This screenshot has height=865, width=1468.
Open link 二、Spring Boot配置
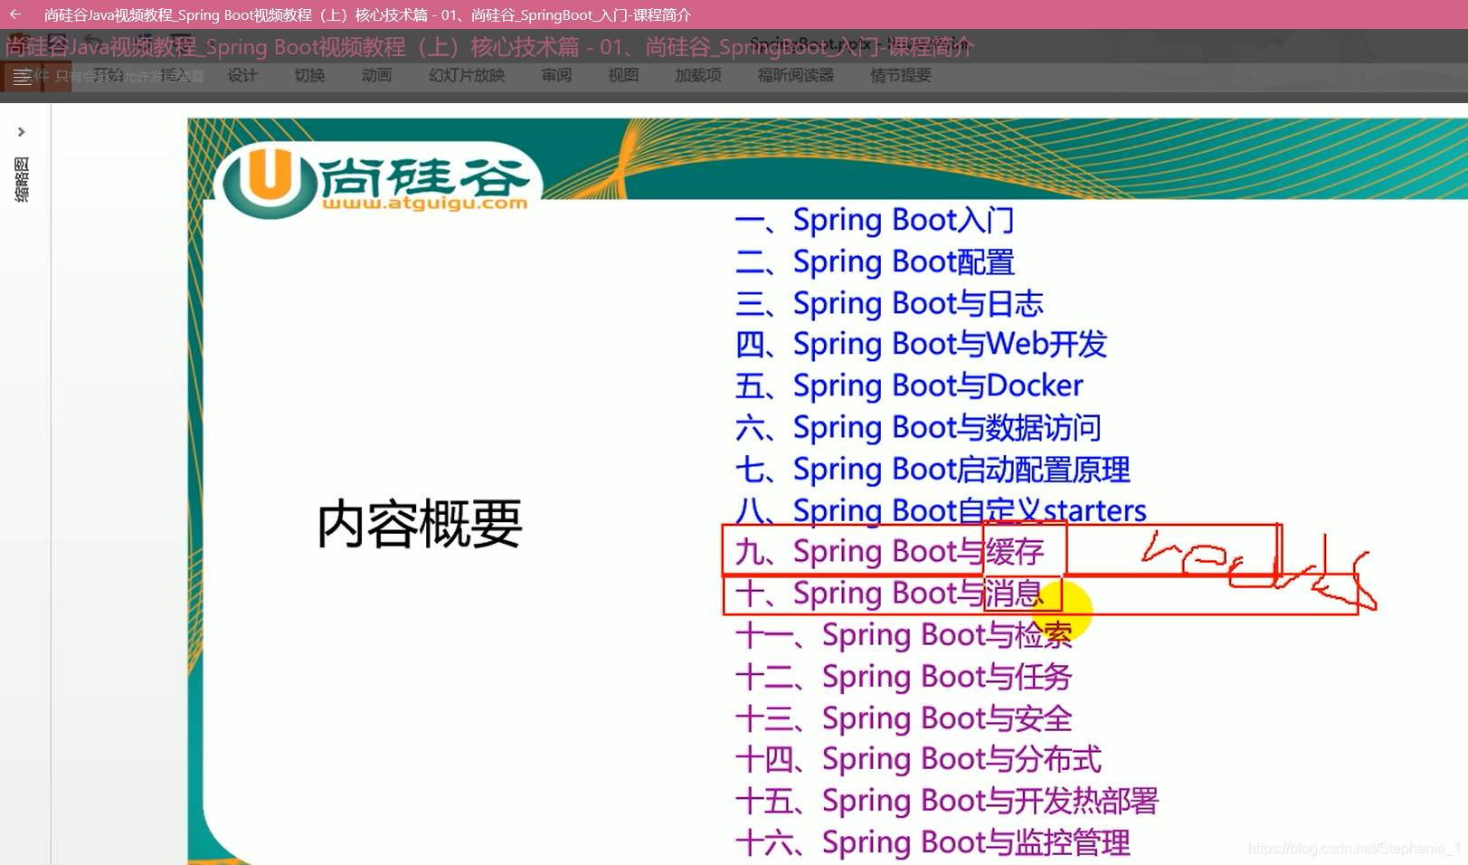[874, 261]
